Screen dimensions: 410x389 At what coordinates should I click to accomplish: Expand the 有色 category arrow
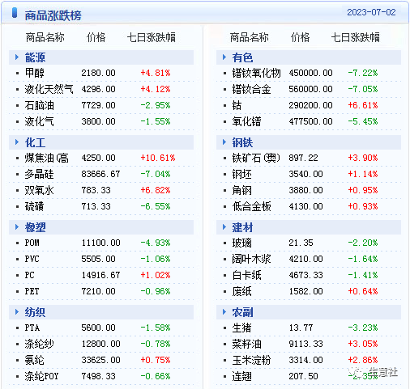click(224, 57)
